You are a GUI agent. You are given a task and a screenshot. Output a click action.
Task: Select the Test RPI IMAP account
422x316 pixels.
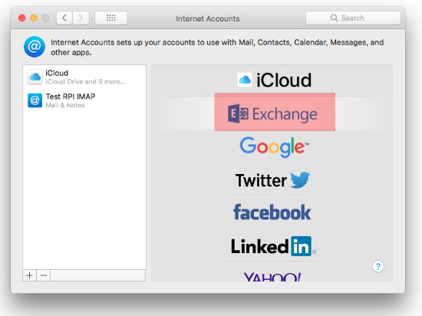click(x=84, y=100)
